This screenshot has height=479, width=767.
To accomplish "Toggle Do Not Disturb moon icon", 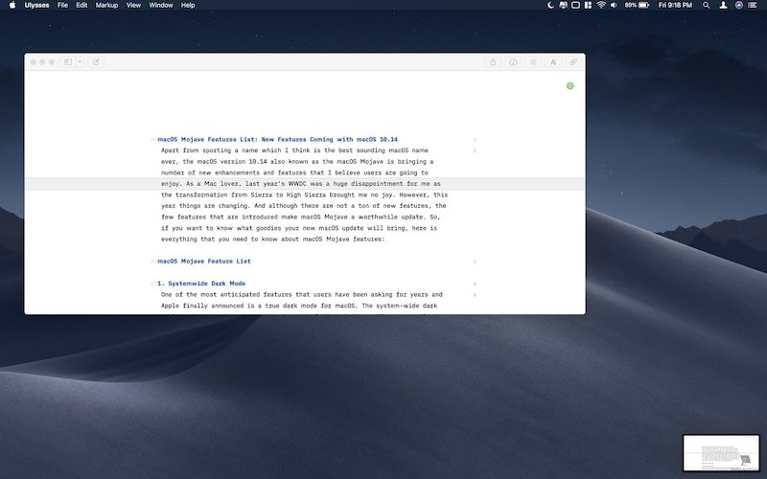I will tap(550, 5).
